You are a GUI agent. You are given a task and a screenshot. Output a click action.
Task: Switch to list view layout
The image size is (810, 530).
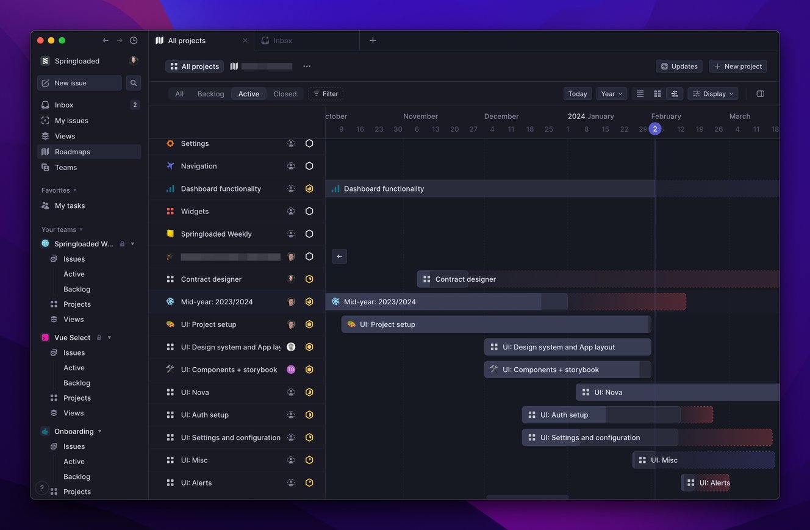pyautogui.click(x=640, y=94)
